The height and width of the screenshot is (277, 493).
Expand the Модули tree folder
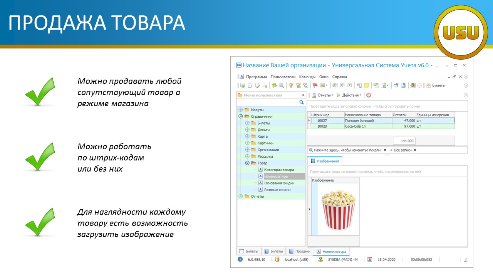click(241, 110)
